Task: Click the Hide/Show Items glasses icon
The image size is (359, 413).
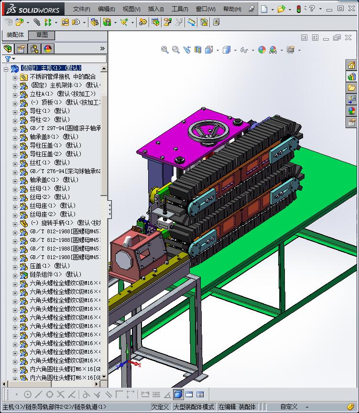Action: tap(244, 50)
